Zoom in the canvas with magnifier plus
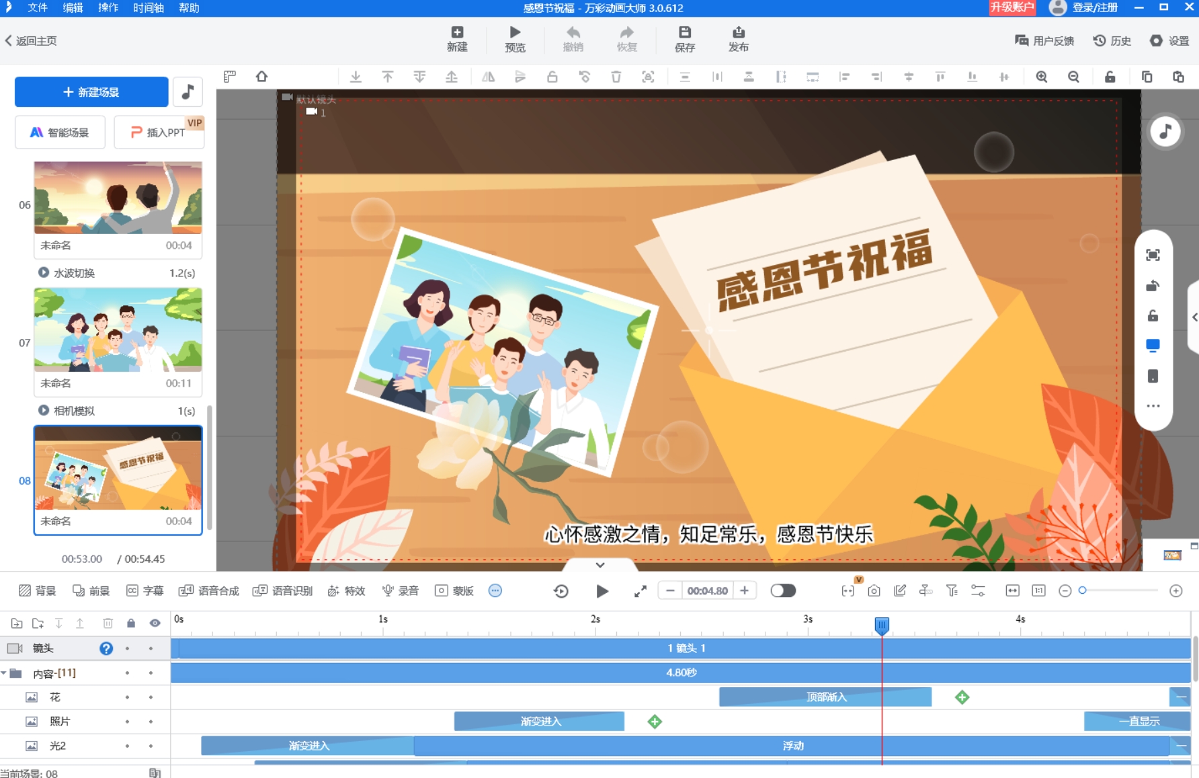This screenshot has height=778, width=1199. [1041, 77]
